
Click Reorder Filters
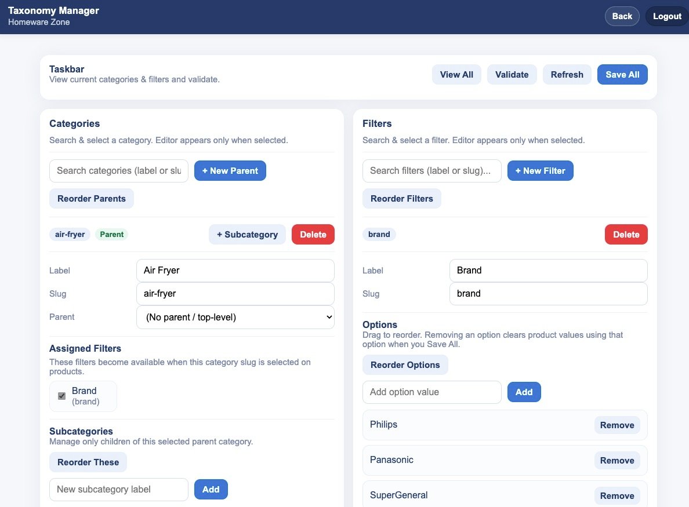point(402,198)
